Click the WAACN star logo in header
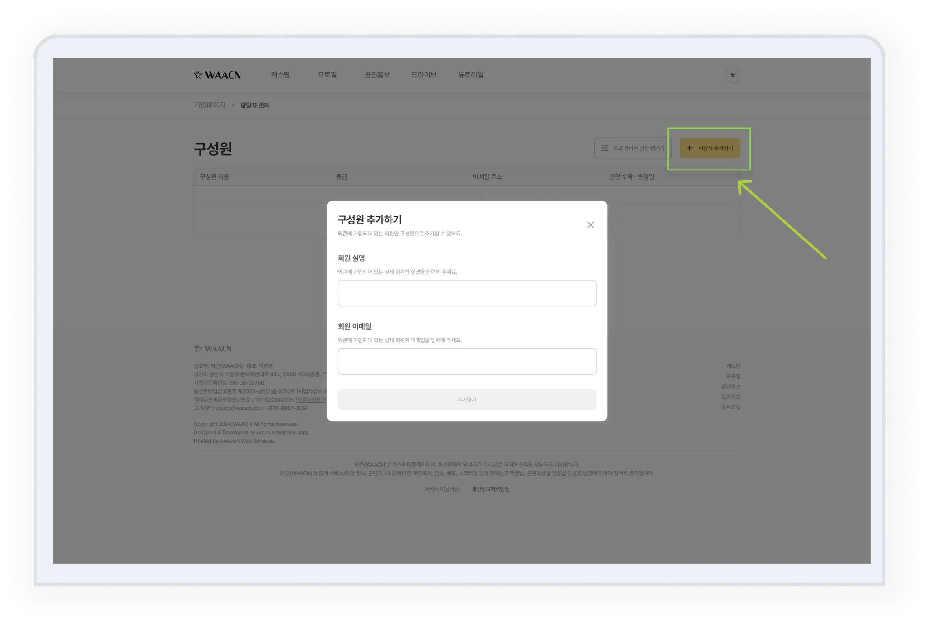929x628 pixels. 217,75
